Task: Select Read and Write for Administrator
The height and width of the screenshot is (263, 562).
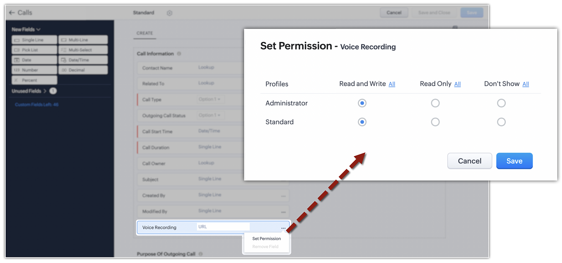Action: [x=362, y=103]
